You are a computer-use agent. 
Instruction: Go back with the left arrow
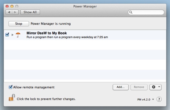pos(9,12)
